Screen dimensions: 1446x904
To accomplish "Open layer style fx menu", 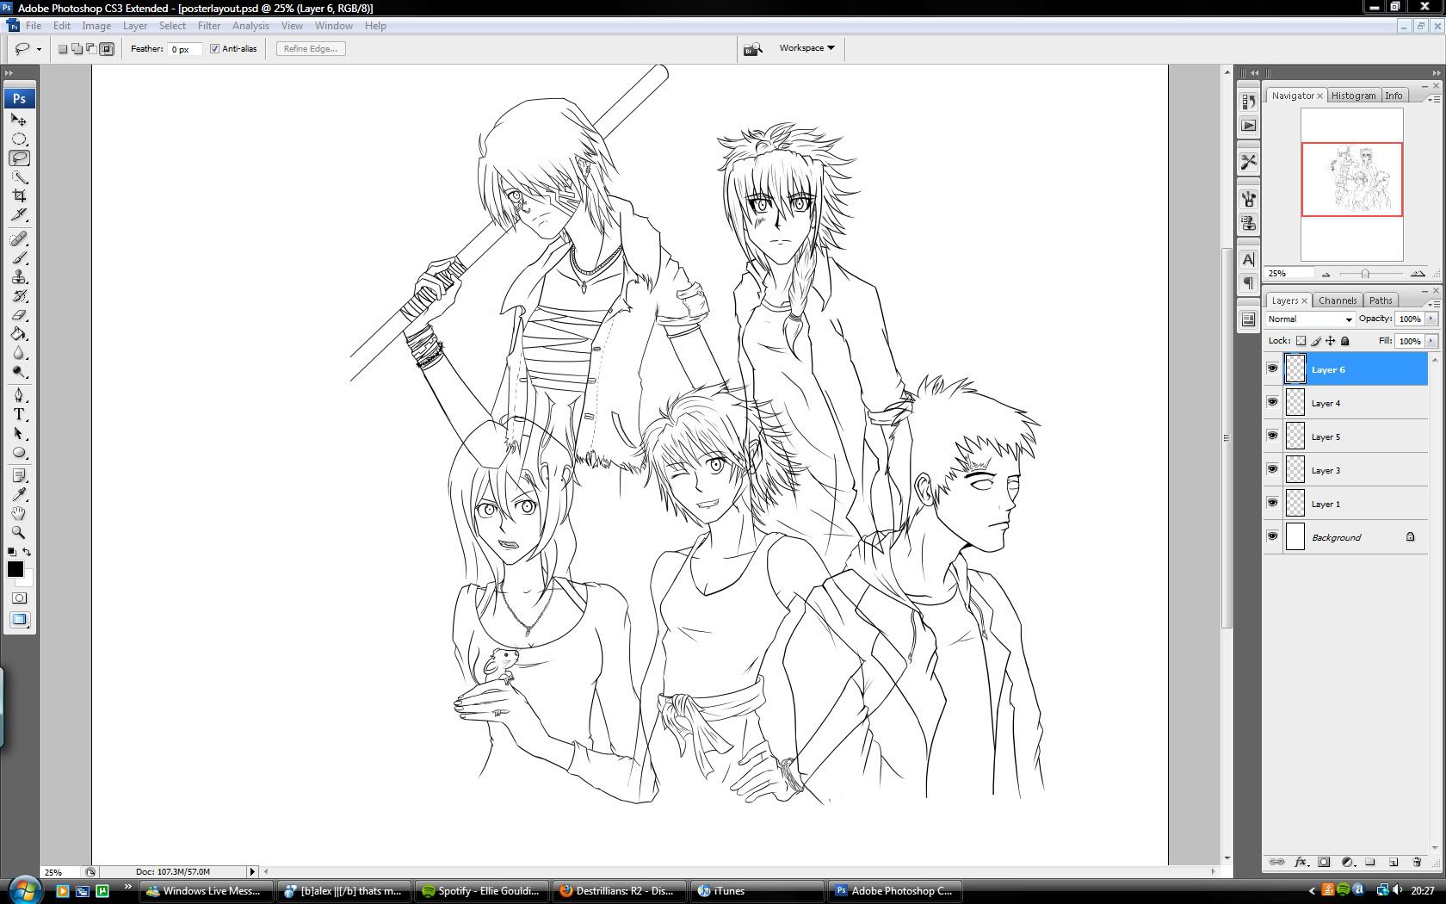I will tap(1301, 862).
